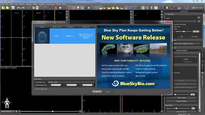Click the Cancel button in DICOM dialog
Viewport: 205px width, 115px height.
click(x=108, y=92)
